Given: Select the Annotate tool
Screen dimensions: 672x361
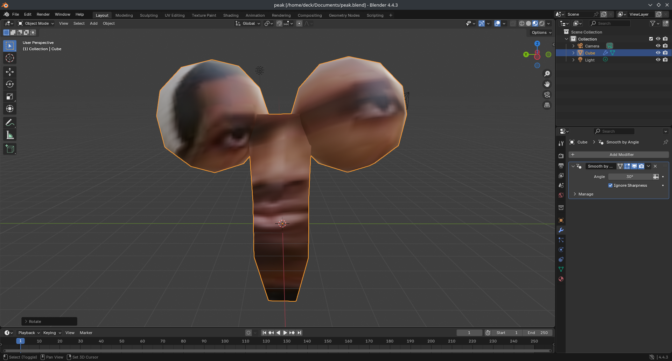Looking at the screenshot, I should click(10, 123).
